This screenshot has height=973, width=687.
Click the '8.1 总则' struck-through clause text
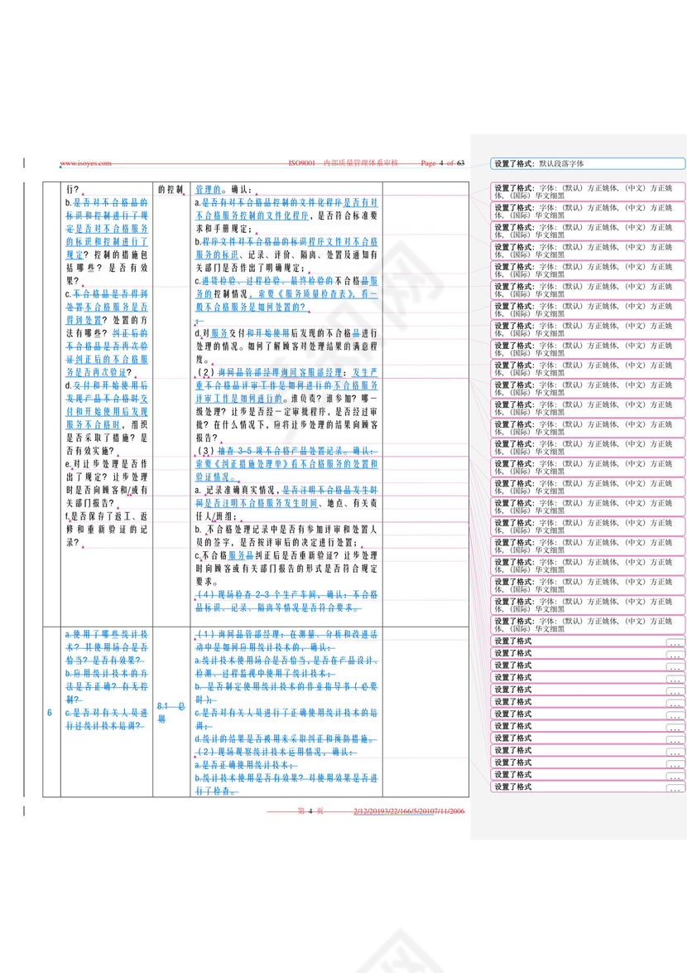tap(172, 712)
